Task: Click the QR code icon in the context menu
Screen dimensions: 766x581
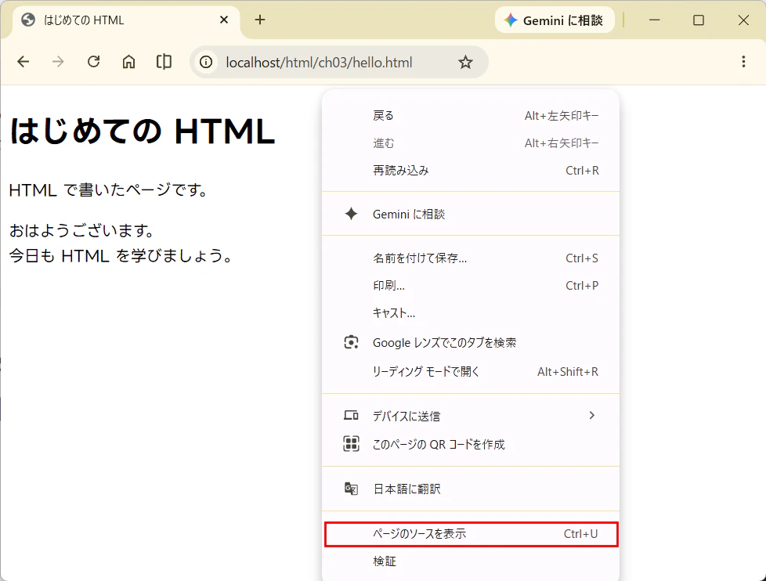Action: (x=351, y=444)
